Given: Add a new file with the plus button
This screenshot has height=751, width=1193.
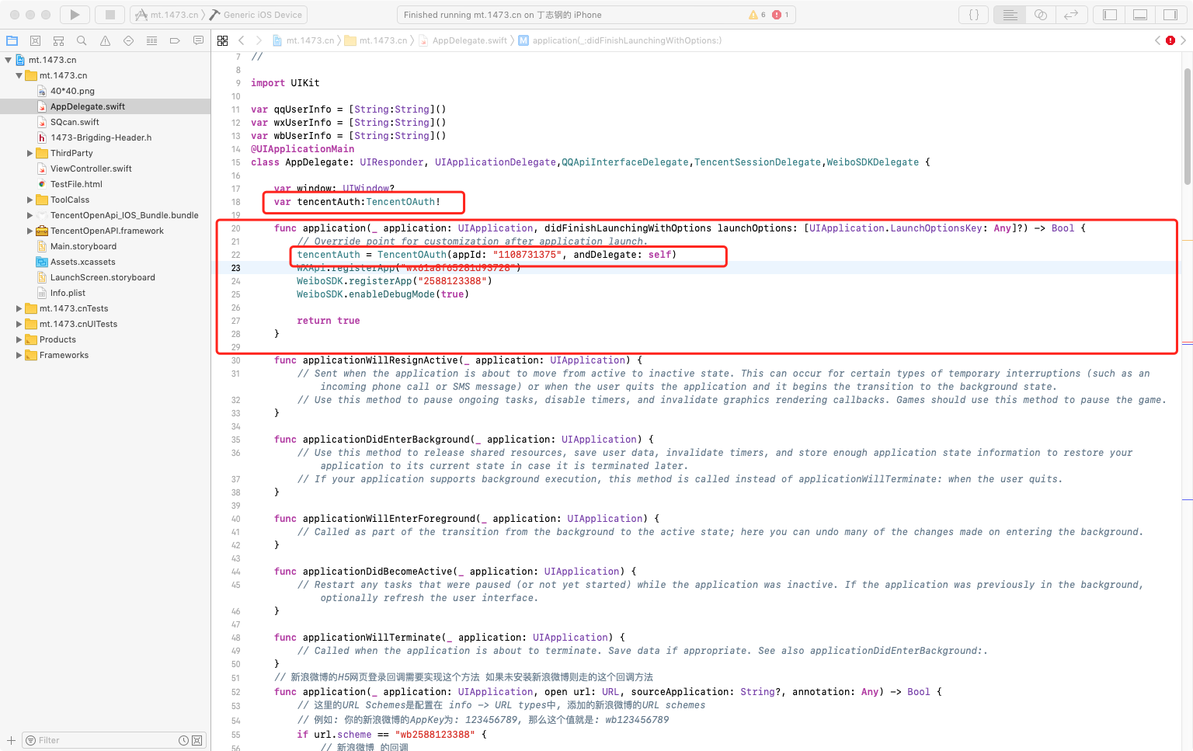Looking at the screenshot, I should [11, 740].
